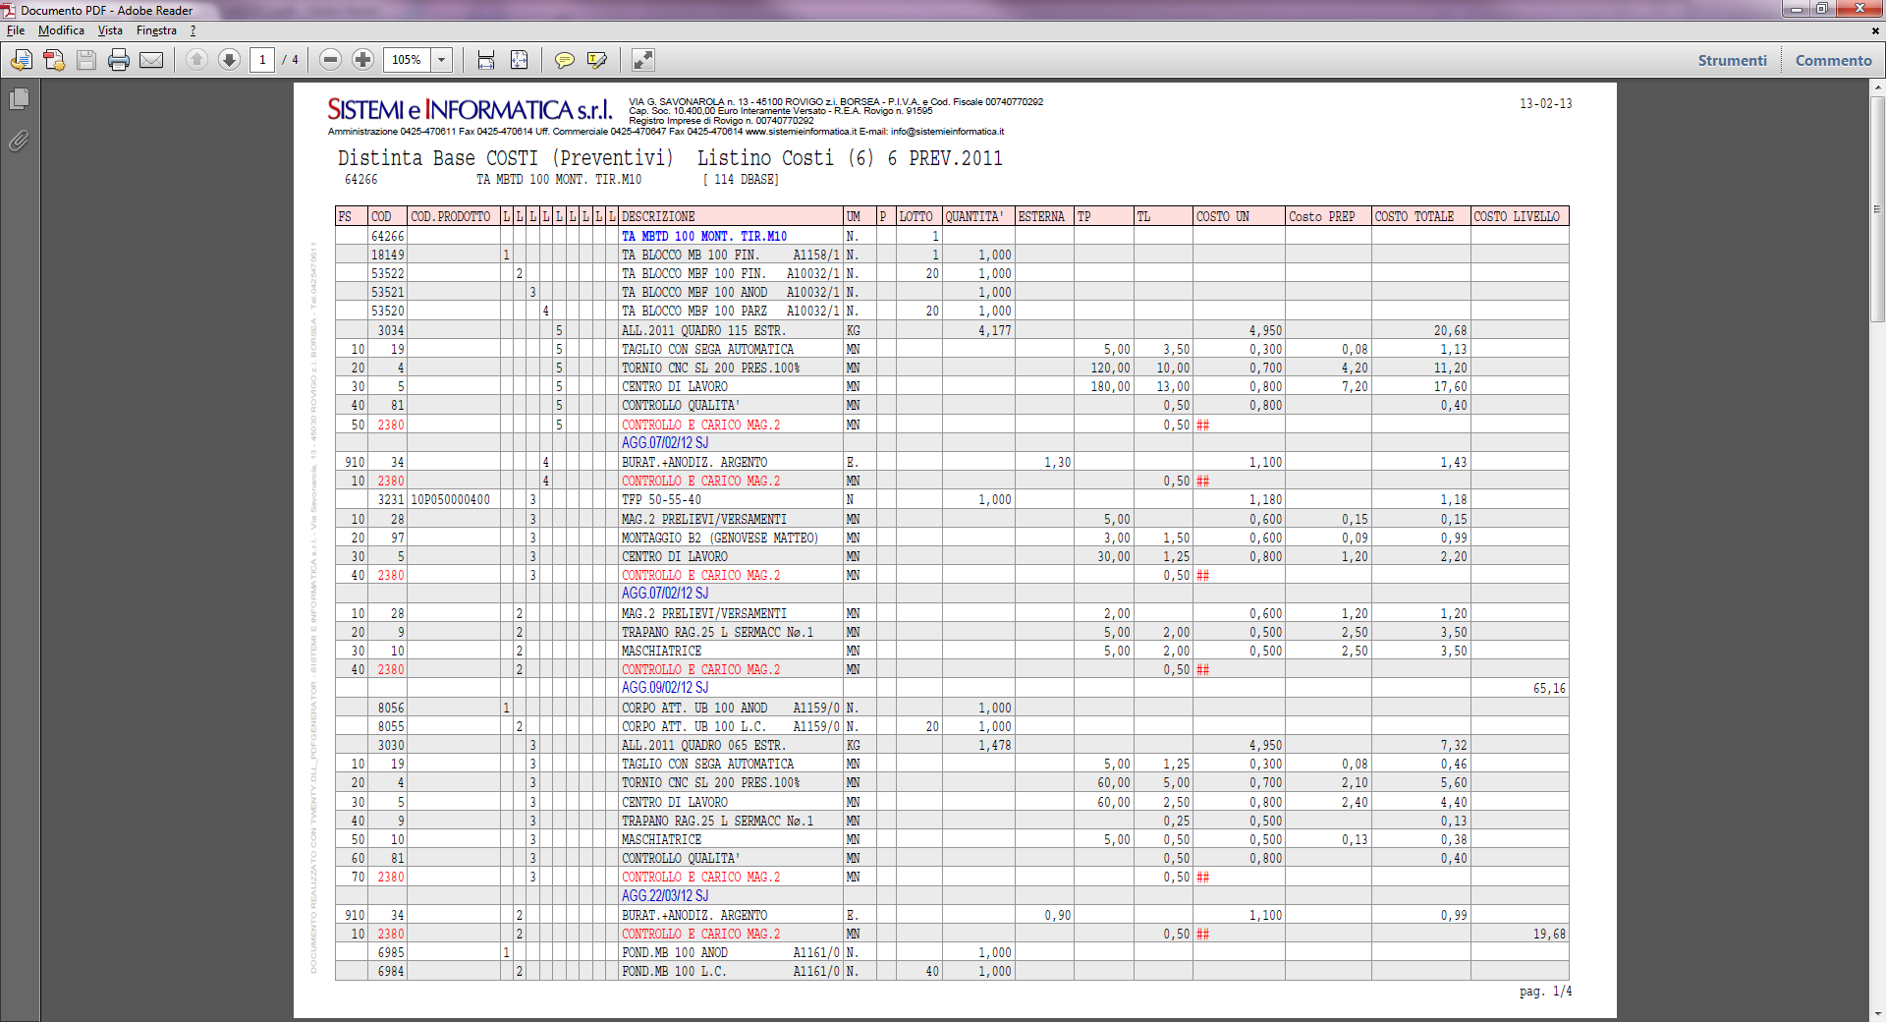Go to next page arrow
Screen dimensions: 1886x1022
(x=229, y=60)
